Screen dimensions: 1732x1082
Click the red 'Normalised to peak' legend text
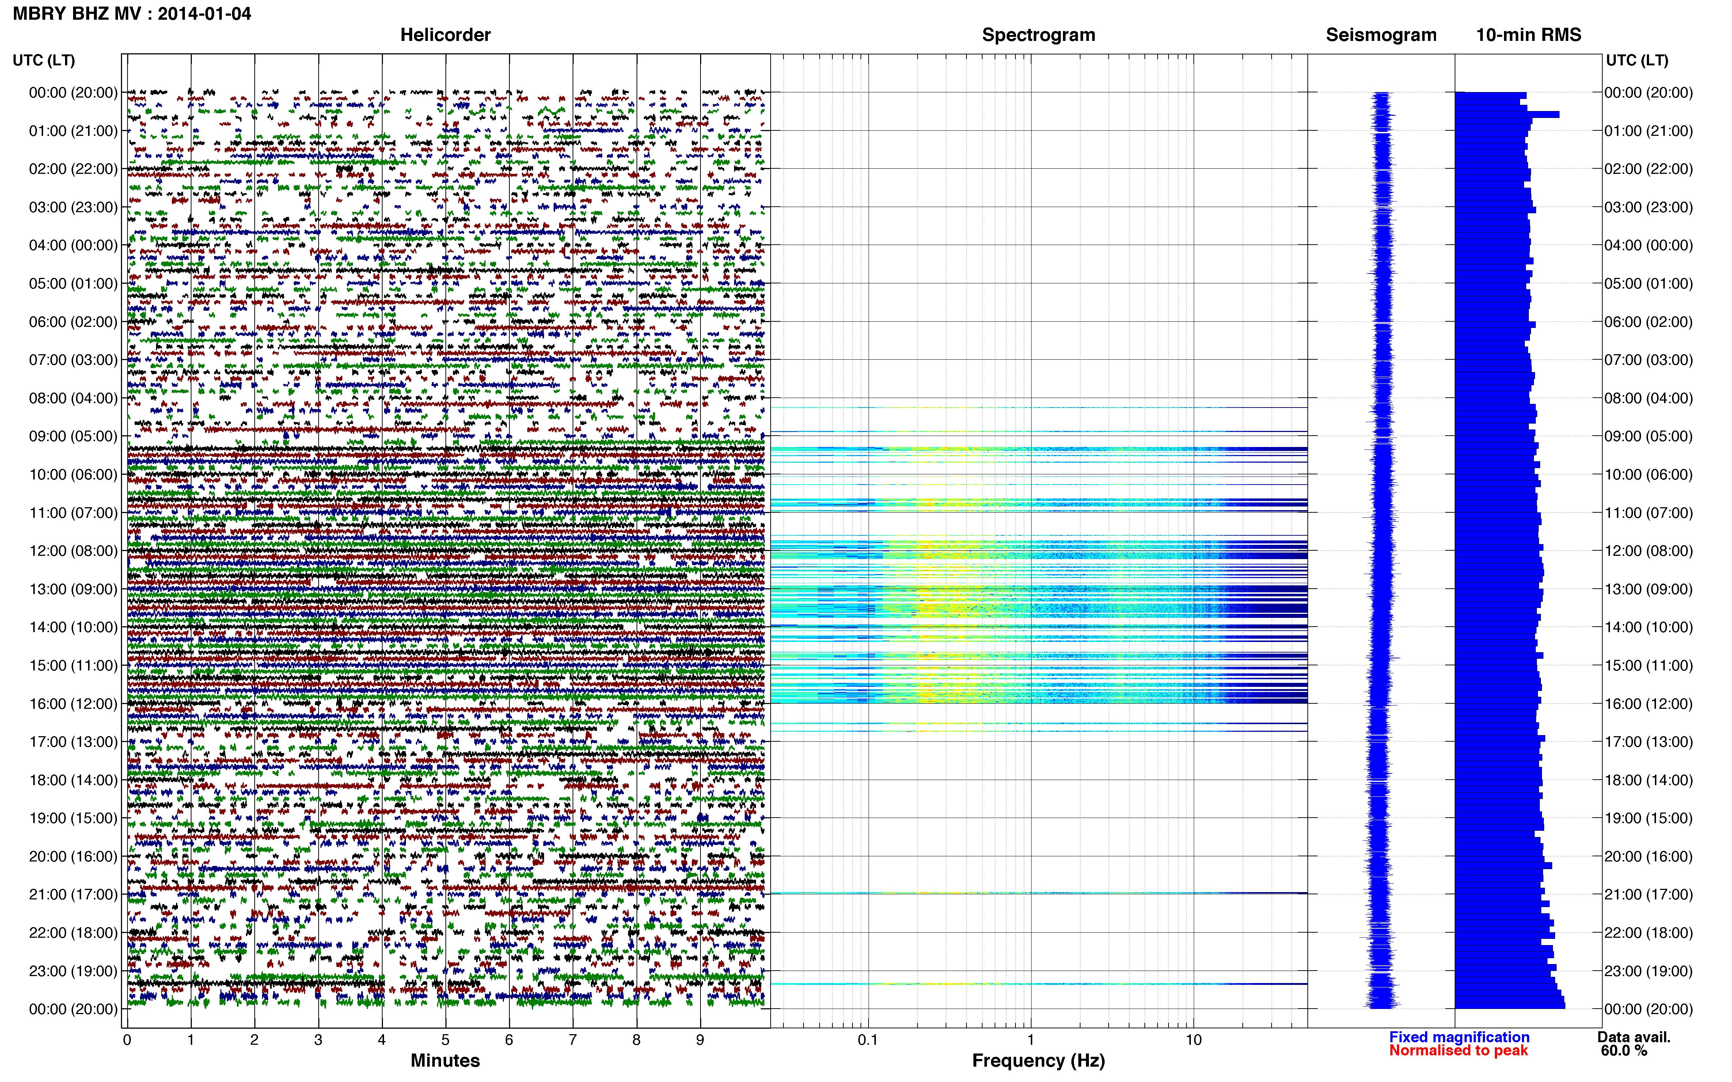click(x=1458, y=1051)
